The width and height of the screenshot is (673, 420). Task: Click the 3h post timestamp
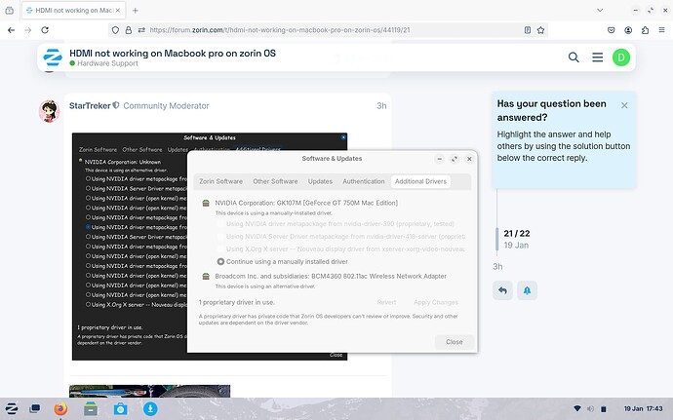click(x=381, y=106)
